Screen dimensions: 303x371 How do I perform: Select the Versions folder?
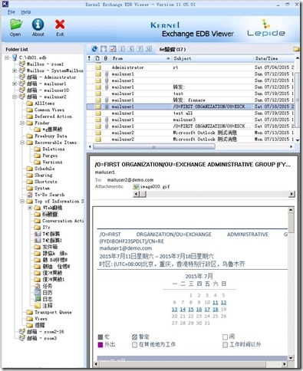click(52, 163)
